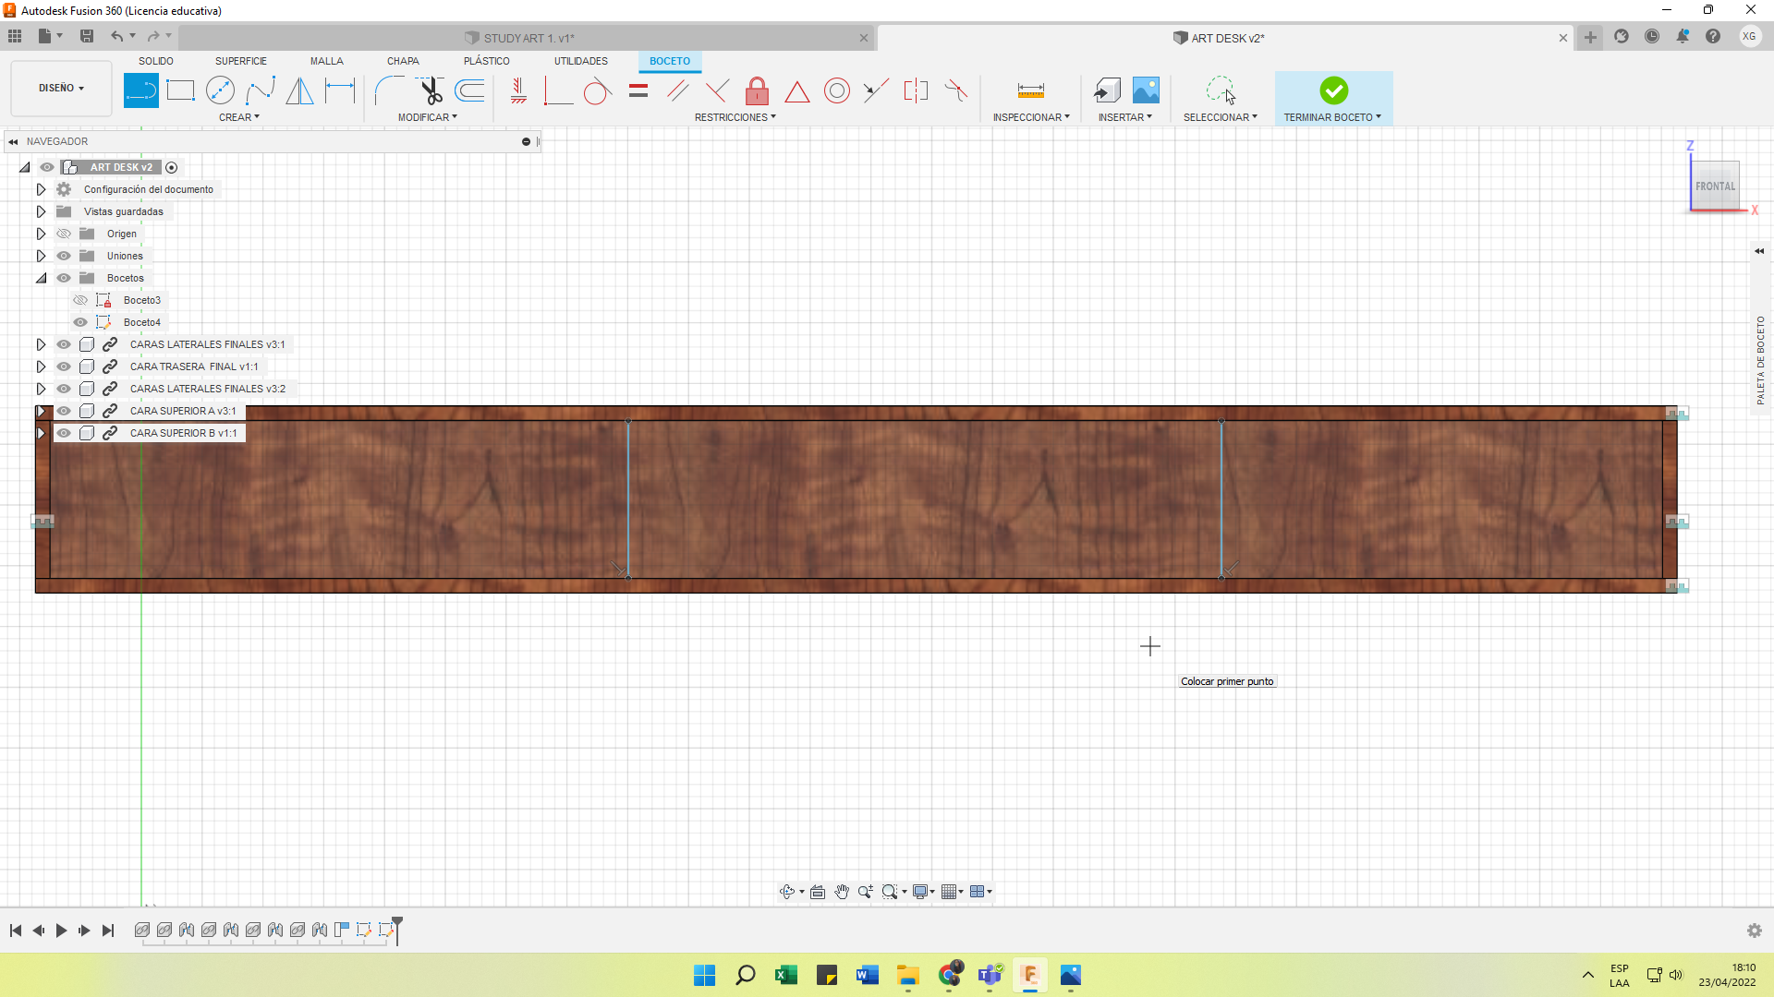The width and height of the screenshot is (1774, 997).
Task: Select the Rectangle sketch tool
Action: click(180, 90)
